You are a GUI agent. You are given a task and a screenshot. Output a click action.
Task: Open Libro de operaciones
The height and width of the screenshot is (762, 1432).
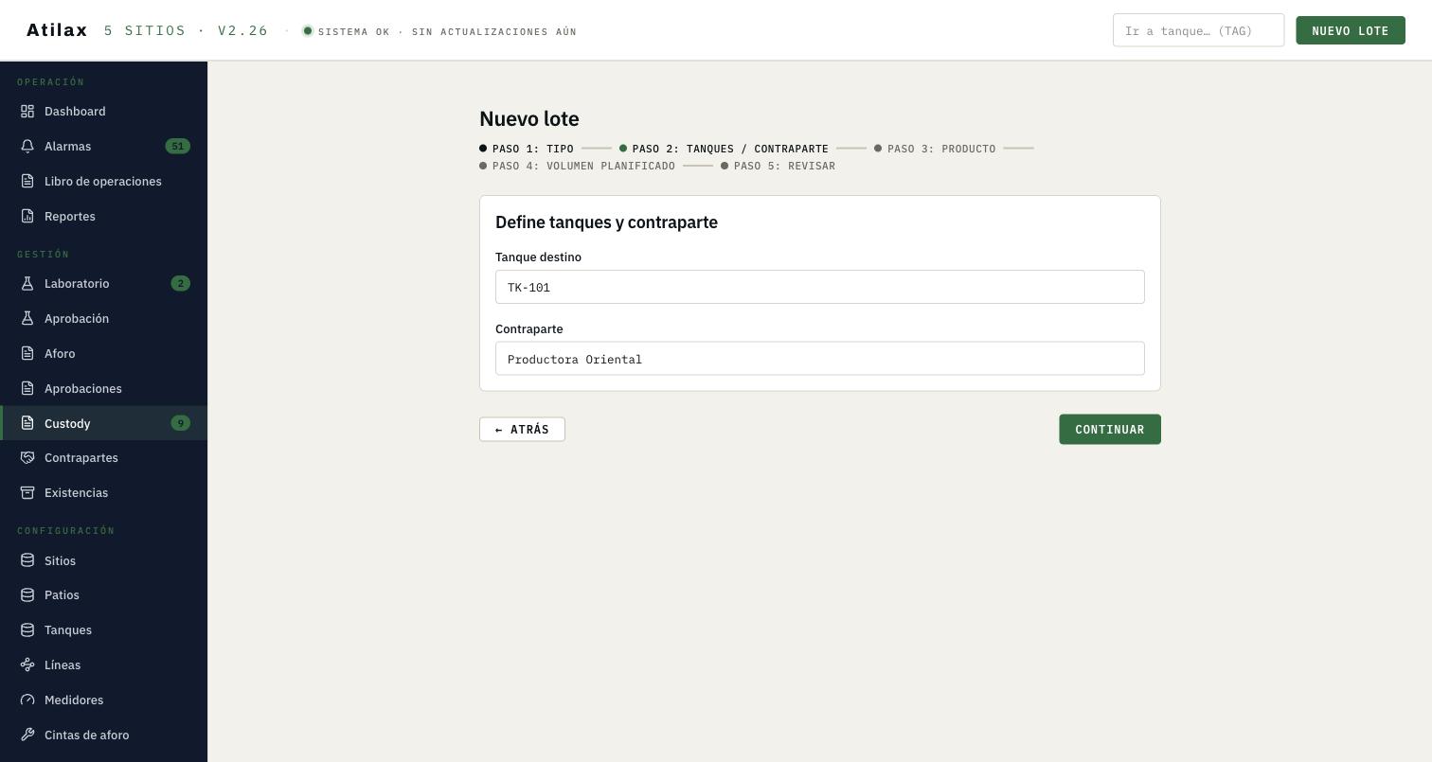point(104,182)
